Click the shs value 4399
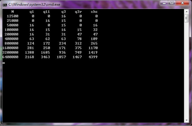 point(93,57)
